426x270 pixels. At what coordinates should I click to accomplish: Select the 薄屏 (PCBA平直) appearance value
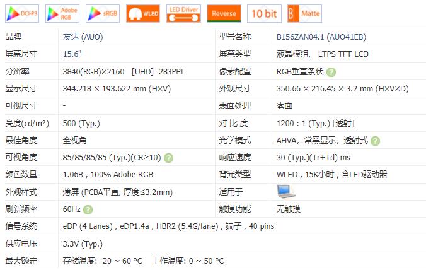point(118,192)
